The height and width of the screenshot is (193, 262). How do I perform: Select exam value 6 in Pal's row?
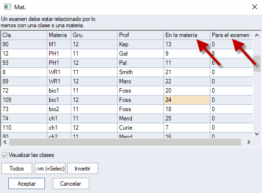tap(231, 63)
